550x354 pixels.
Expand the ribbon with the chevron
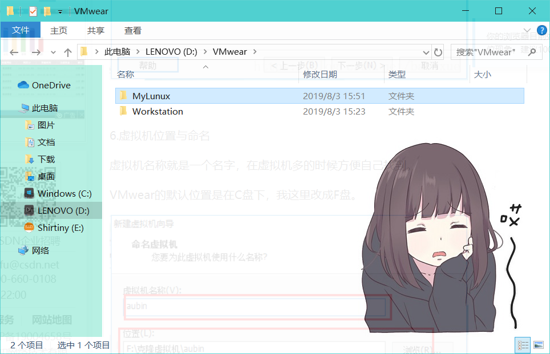coord(527,30)
